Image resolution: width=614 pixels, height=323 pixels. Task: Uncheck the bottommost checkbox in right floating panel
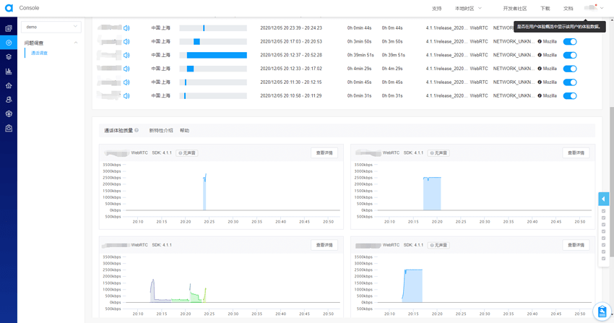coord(603,259)
